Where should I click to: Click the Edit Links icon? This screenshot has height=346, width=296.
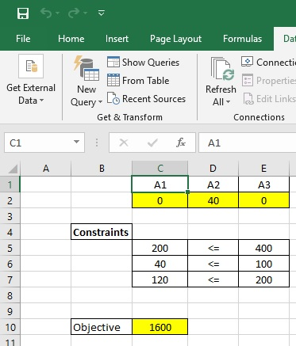coord(248,99)
